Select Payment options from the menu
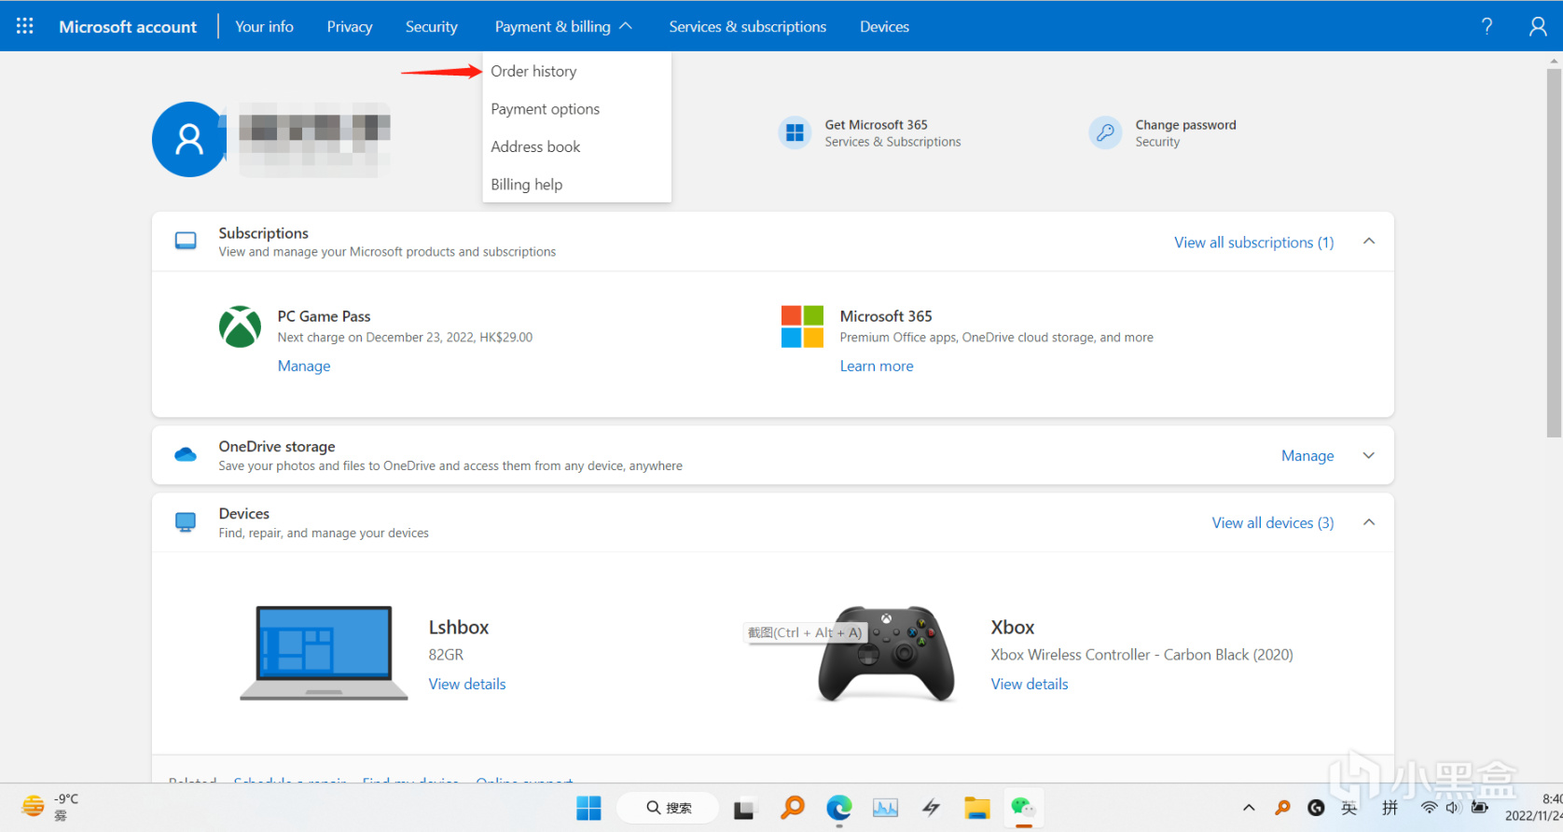Image resolution: width=1563 pixels, height=832 pixels. pyautogui.click(x=576, y=109)
